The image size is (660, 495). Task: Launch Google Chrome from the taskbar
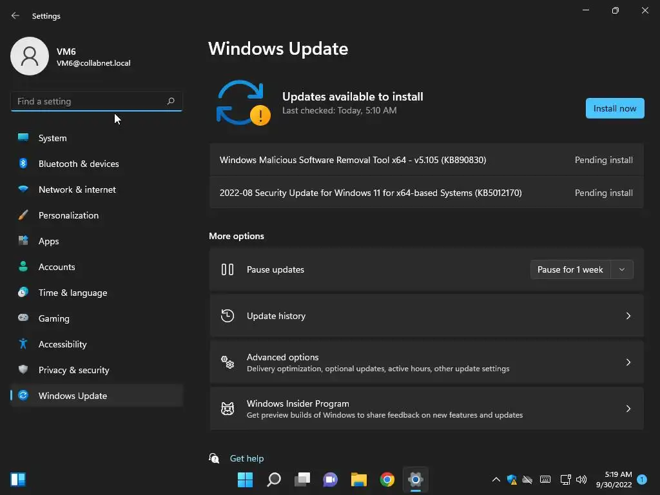point(387,480)
